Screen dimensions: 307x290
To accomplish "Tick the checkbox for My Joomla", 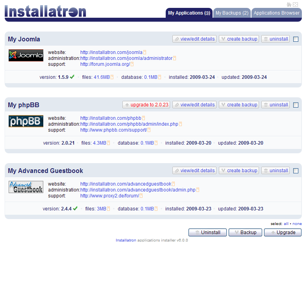I will [296, 39].
